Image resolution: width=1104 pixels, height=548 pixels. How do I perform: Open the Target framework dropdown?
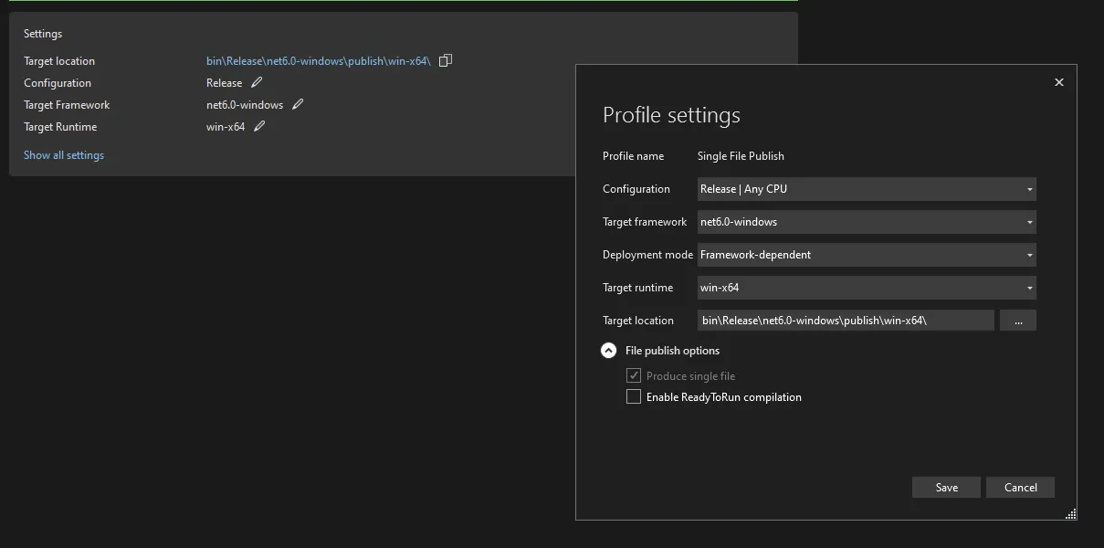(x=866, y=222)
